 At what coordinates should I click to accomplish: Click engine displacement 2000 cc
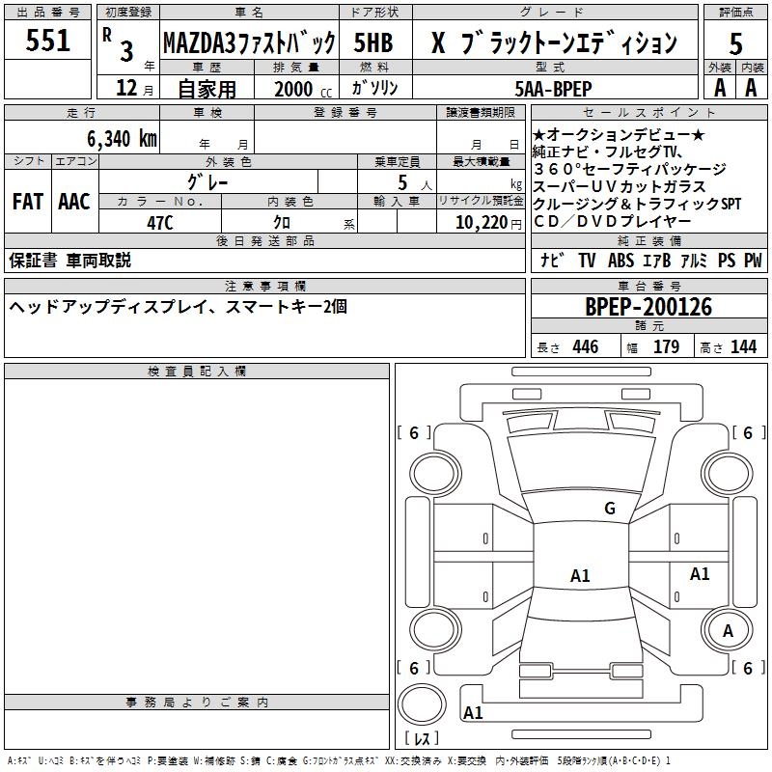[x=303, y=89]
